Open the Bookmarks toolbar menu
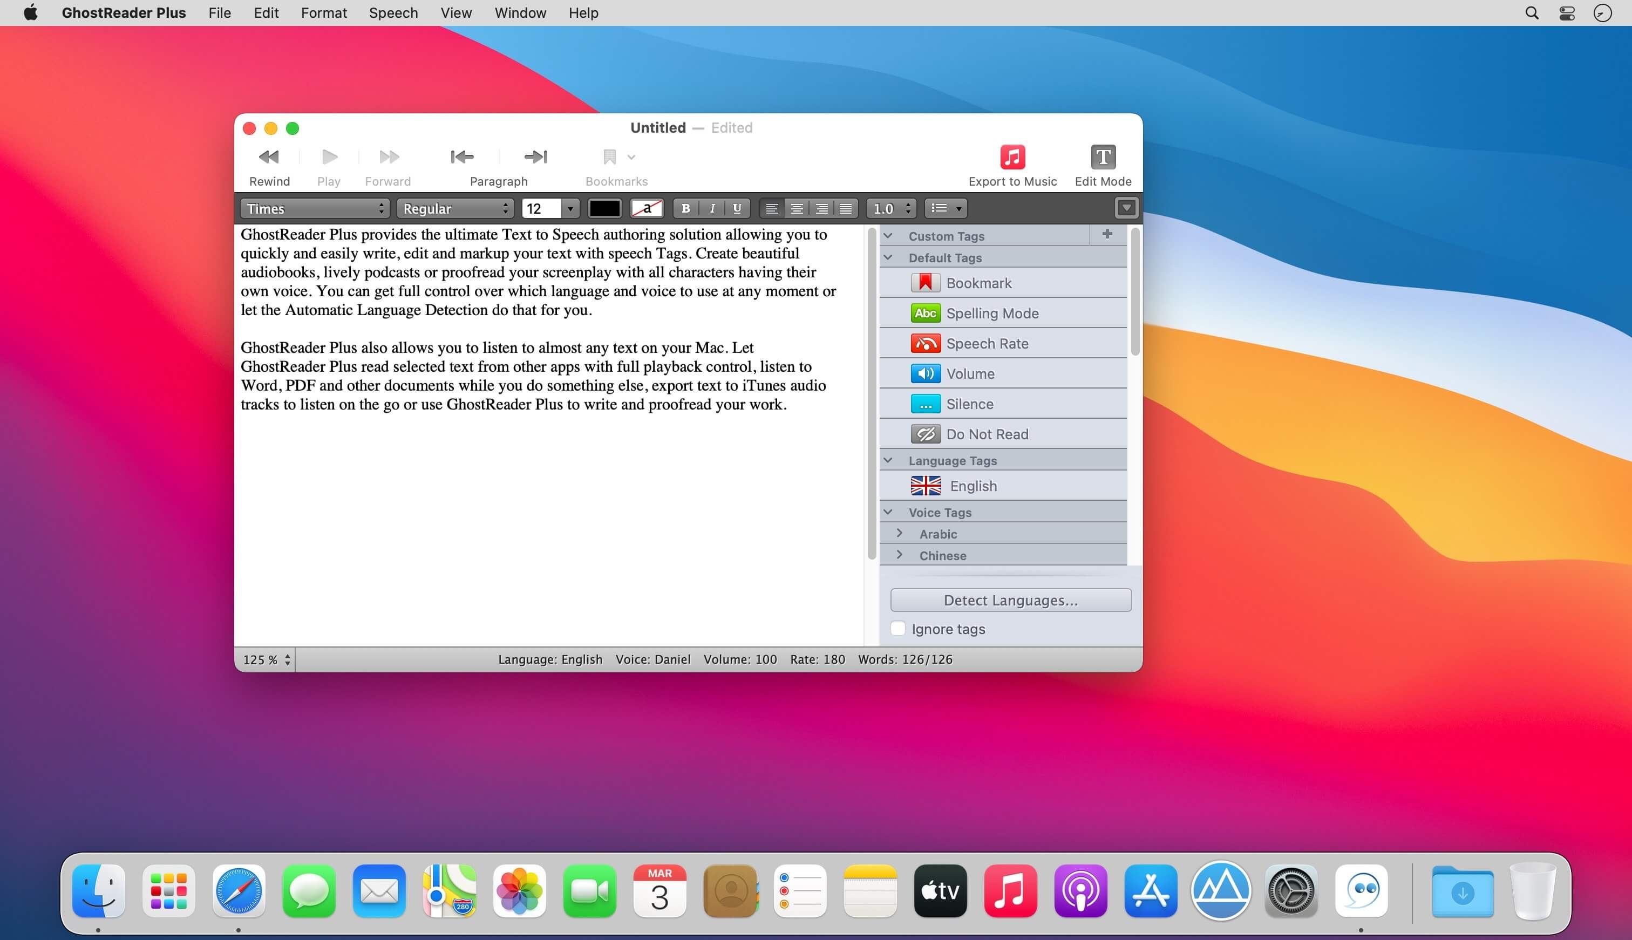Screen dimensions: 1632x940 tap(618, 157)
